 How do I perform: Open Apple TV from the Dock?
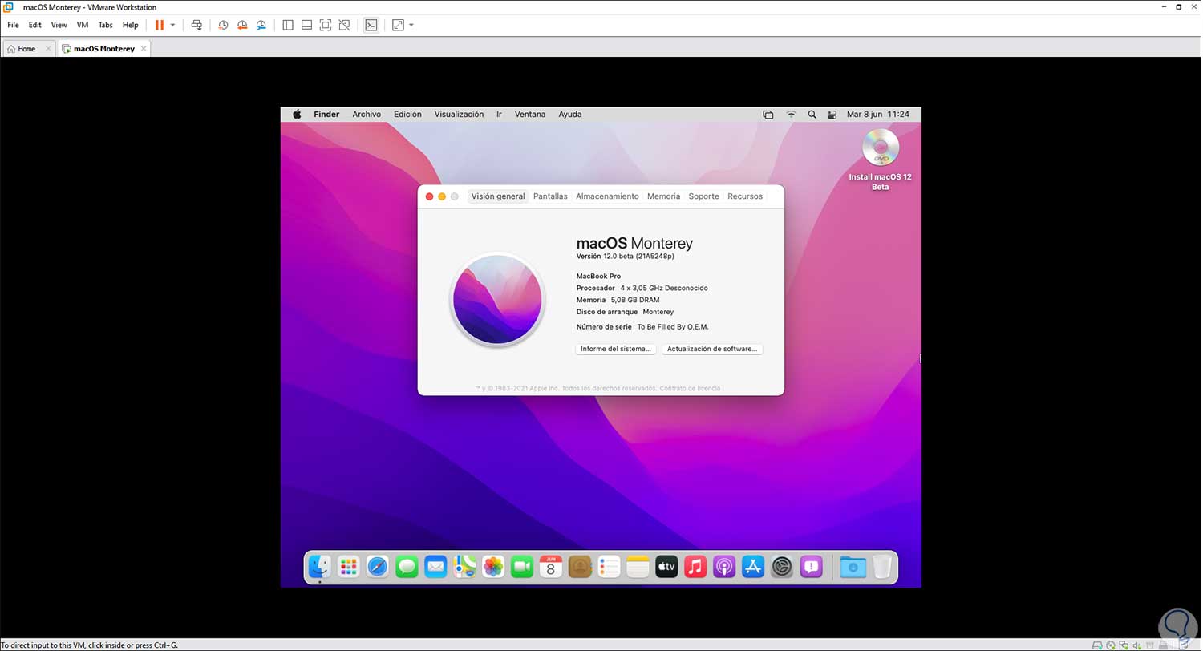pyautogui.click(x=666, y=567)
